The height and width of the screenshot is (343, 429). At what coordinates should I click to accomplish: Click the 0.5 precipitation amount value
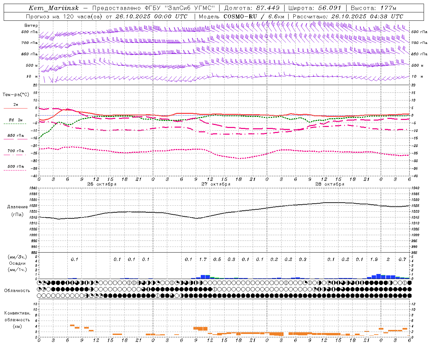point(217,259)
